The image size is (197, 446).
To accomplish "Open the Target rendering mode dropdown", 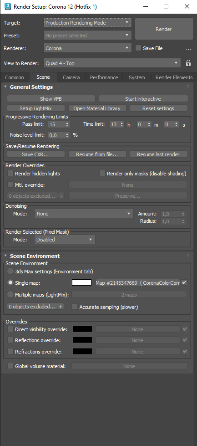I will tap(87, 23).
